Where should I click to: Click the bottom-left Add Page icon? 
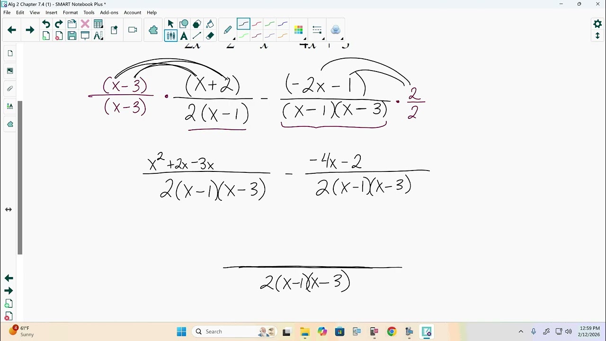pyautogui.click(x=9, y=304)
